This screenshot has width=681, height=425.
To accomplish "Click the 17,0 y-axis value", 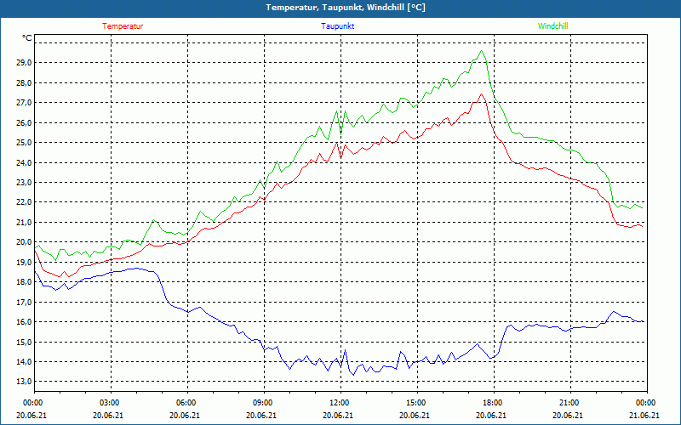I will [x=25, y=302].
